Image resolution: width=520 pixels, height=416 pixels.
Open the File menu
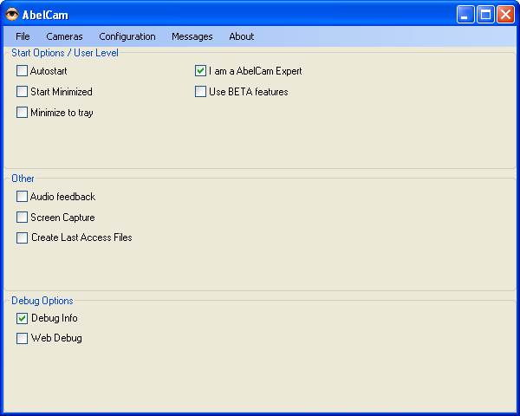23,36
